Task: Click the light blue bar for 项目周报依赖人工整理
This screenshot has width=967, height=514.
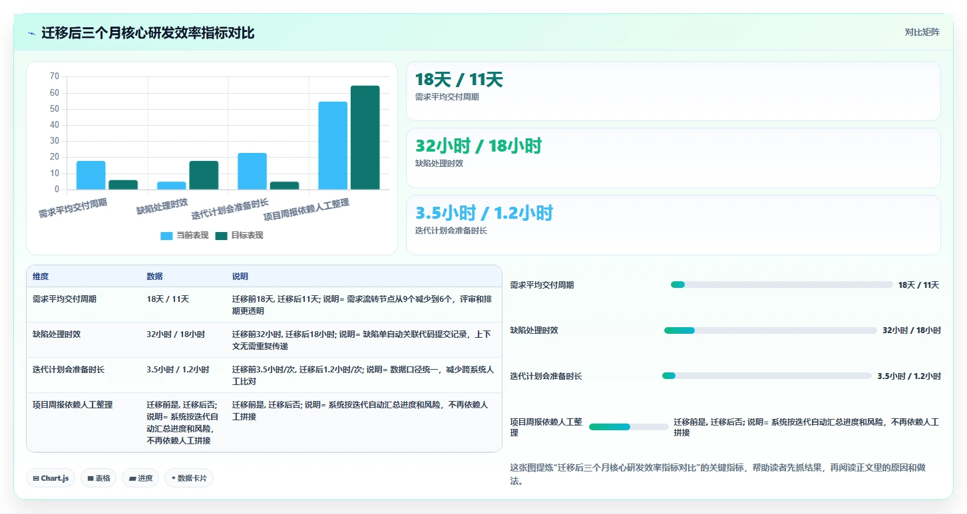Action: tap(333, 146)
